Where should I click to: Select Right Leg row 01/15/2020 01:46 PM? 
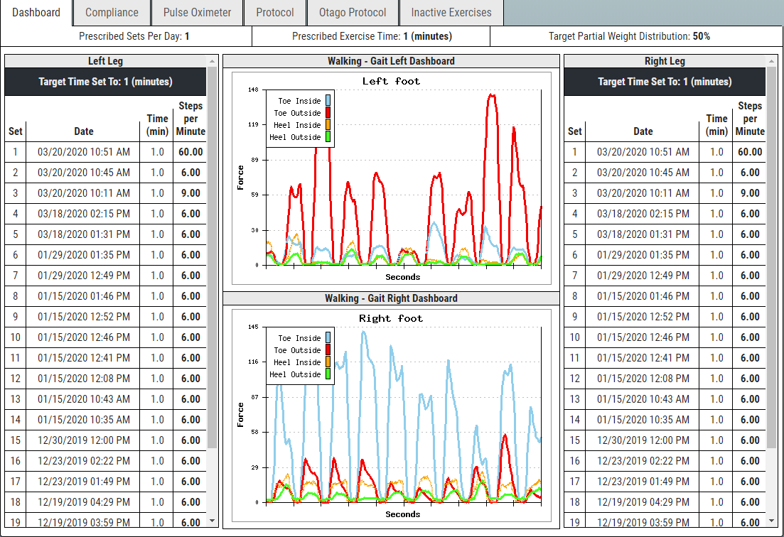tap(665, 296)
